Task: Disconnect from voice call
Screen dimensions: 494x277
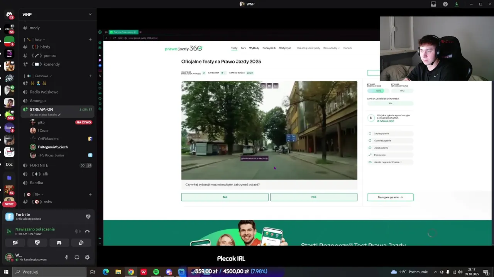Action: [87, 231]
